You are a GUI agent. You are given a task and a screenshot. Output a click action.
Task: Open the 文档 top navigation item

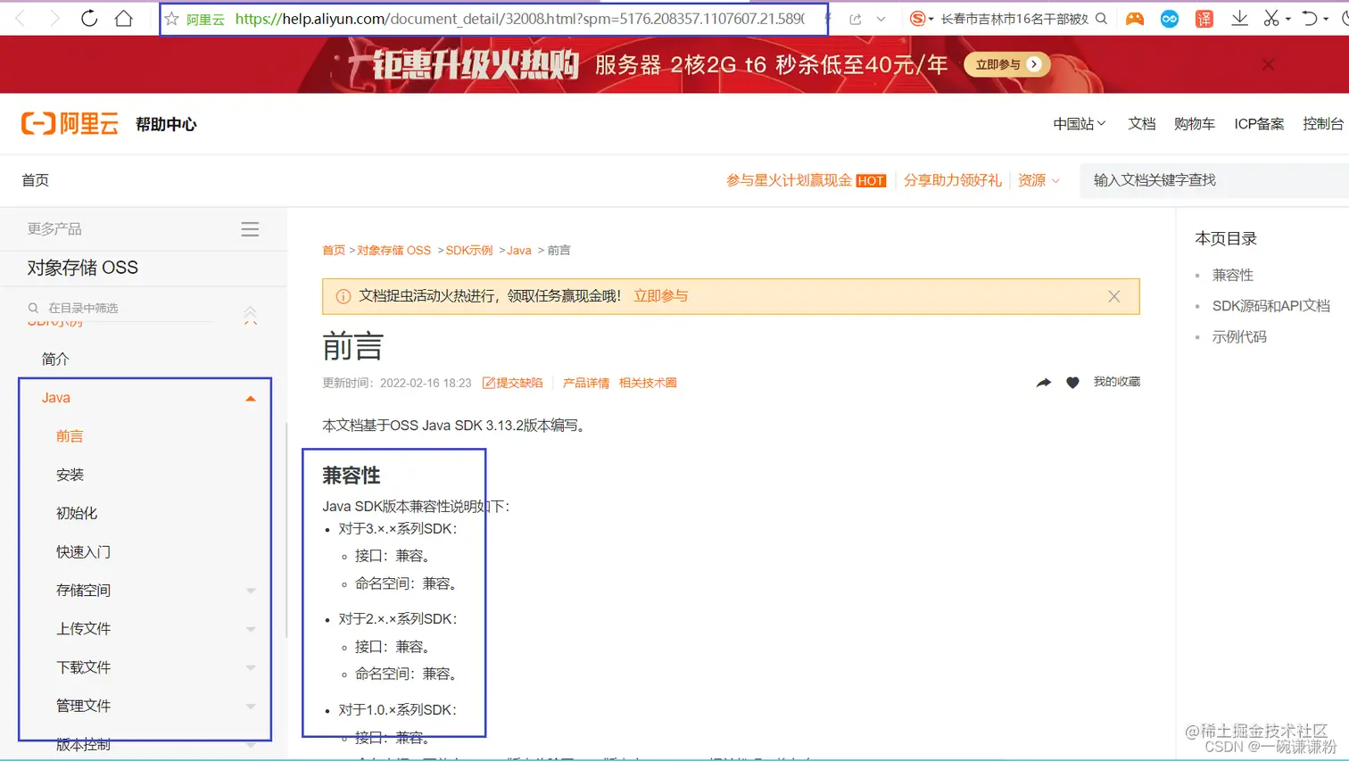pos(1141,124)
